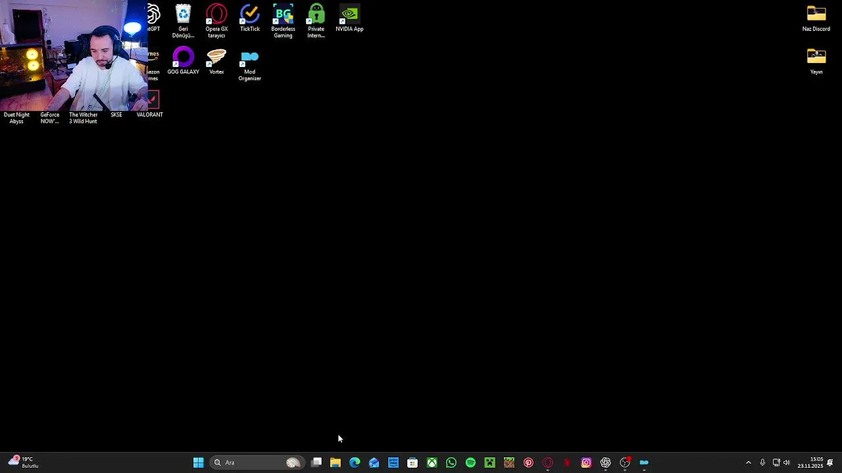Image resolution: width=842 pixels, height=473 pixels.
Task: Open Task View from the taskbar
Action: coord(316,462)
